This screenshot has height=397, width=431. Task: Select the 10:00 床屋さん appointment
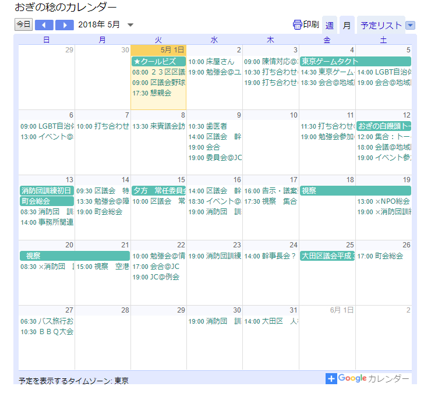point(211,62)
